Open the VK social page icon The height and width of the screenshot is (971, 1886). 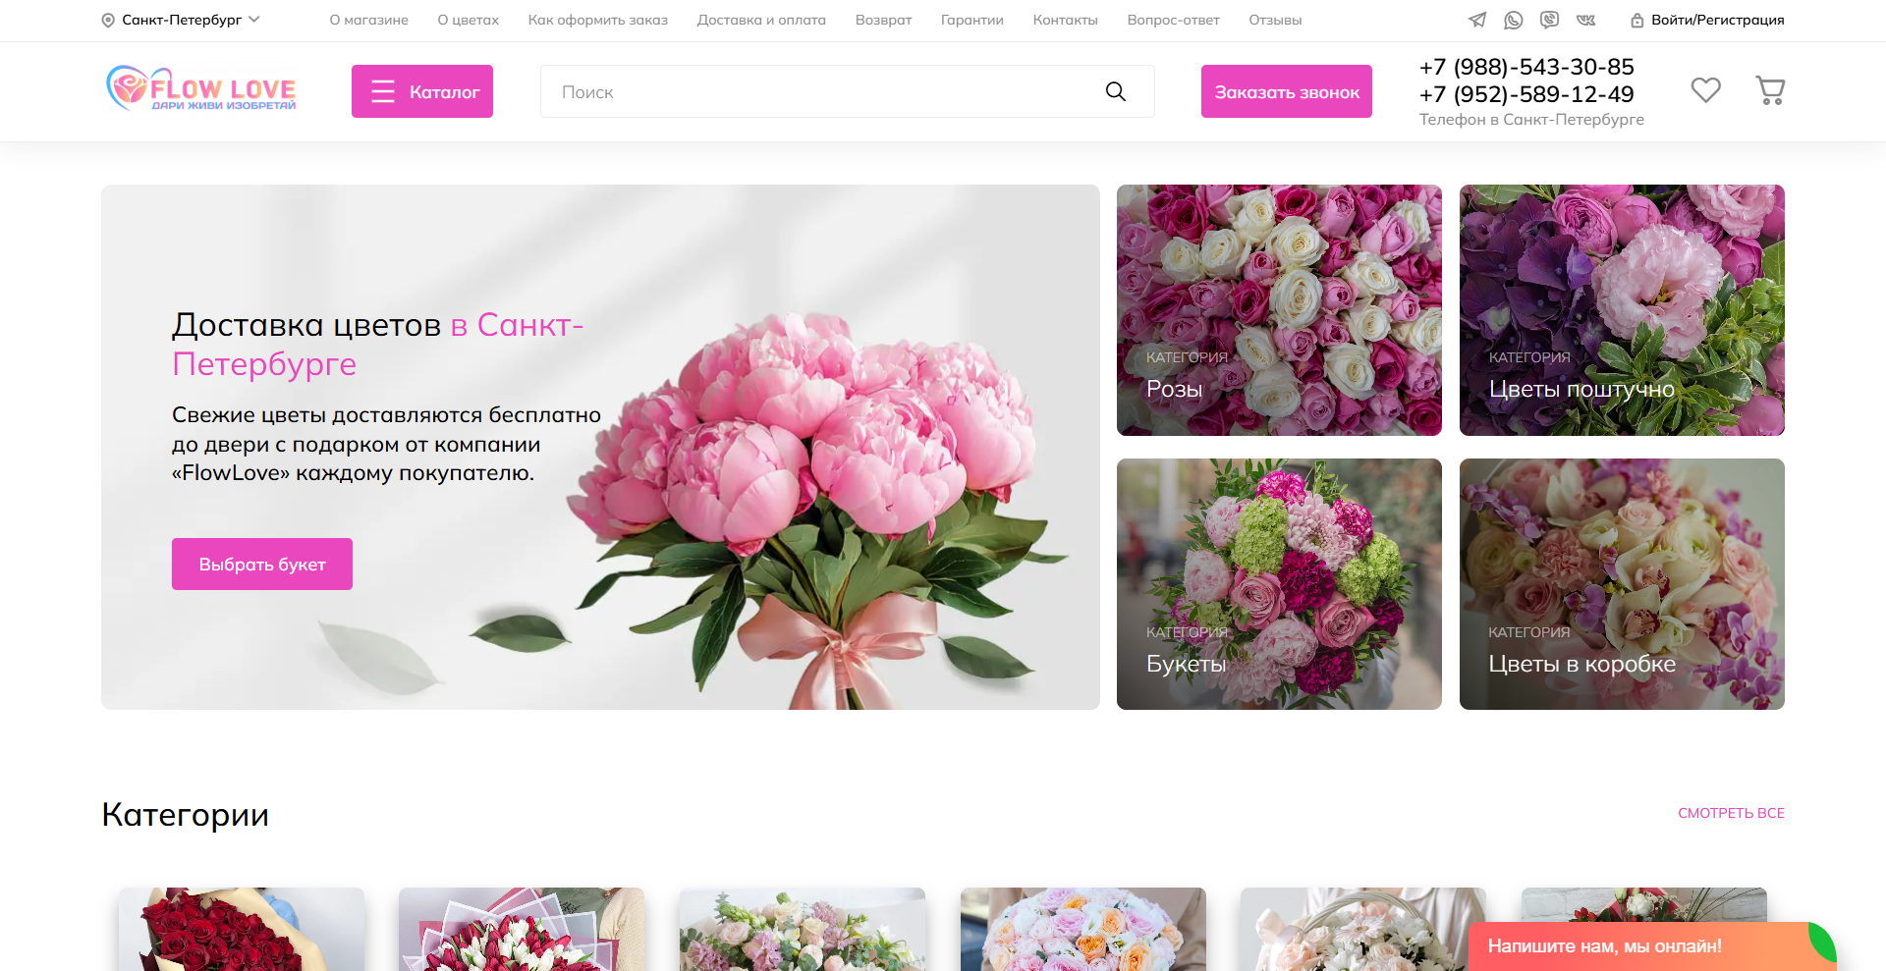click(x=1585, y=20)
